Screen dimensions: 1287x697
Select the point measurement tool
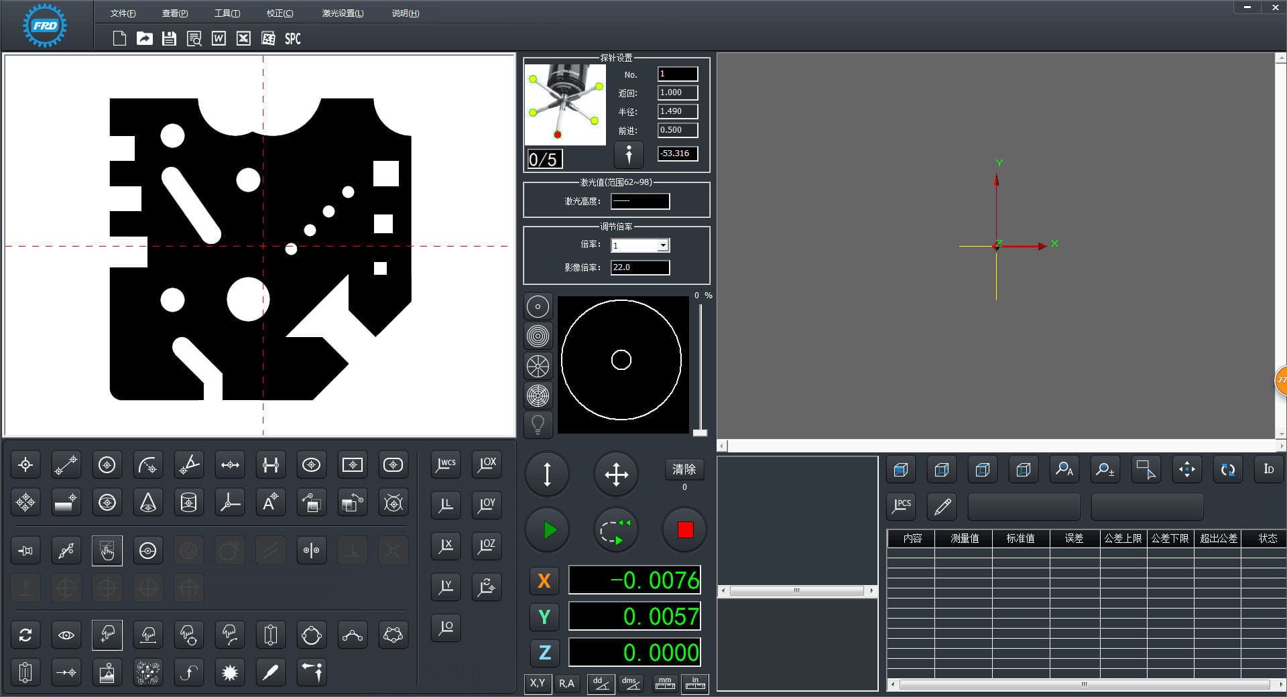[25, 464]
